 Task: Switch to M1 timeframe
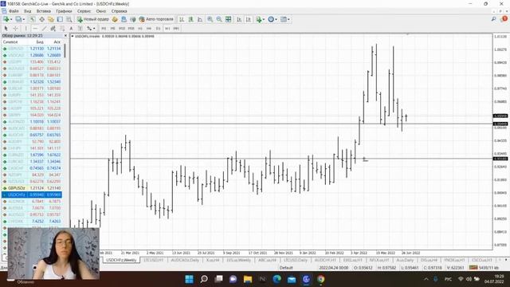pyautogui.click(x=104, y=29)
